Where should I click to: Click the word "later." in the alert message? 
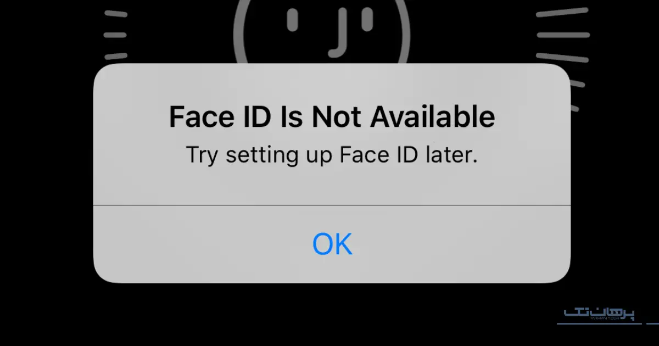click(452, 155)
